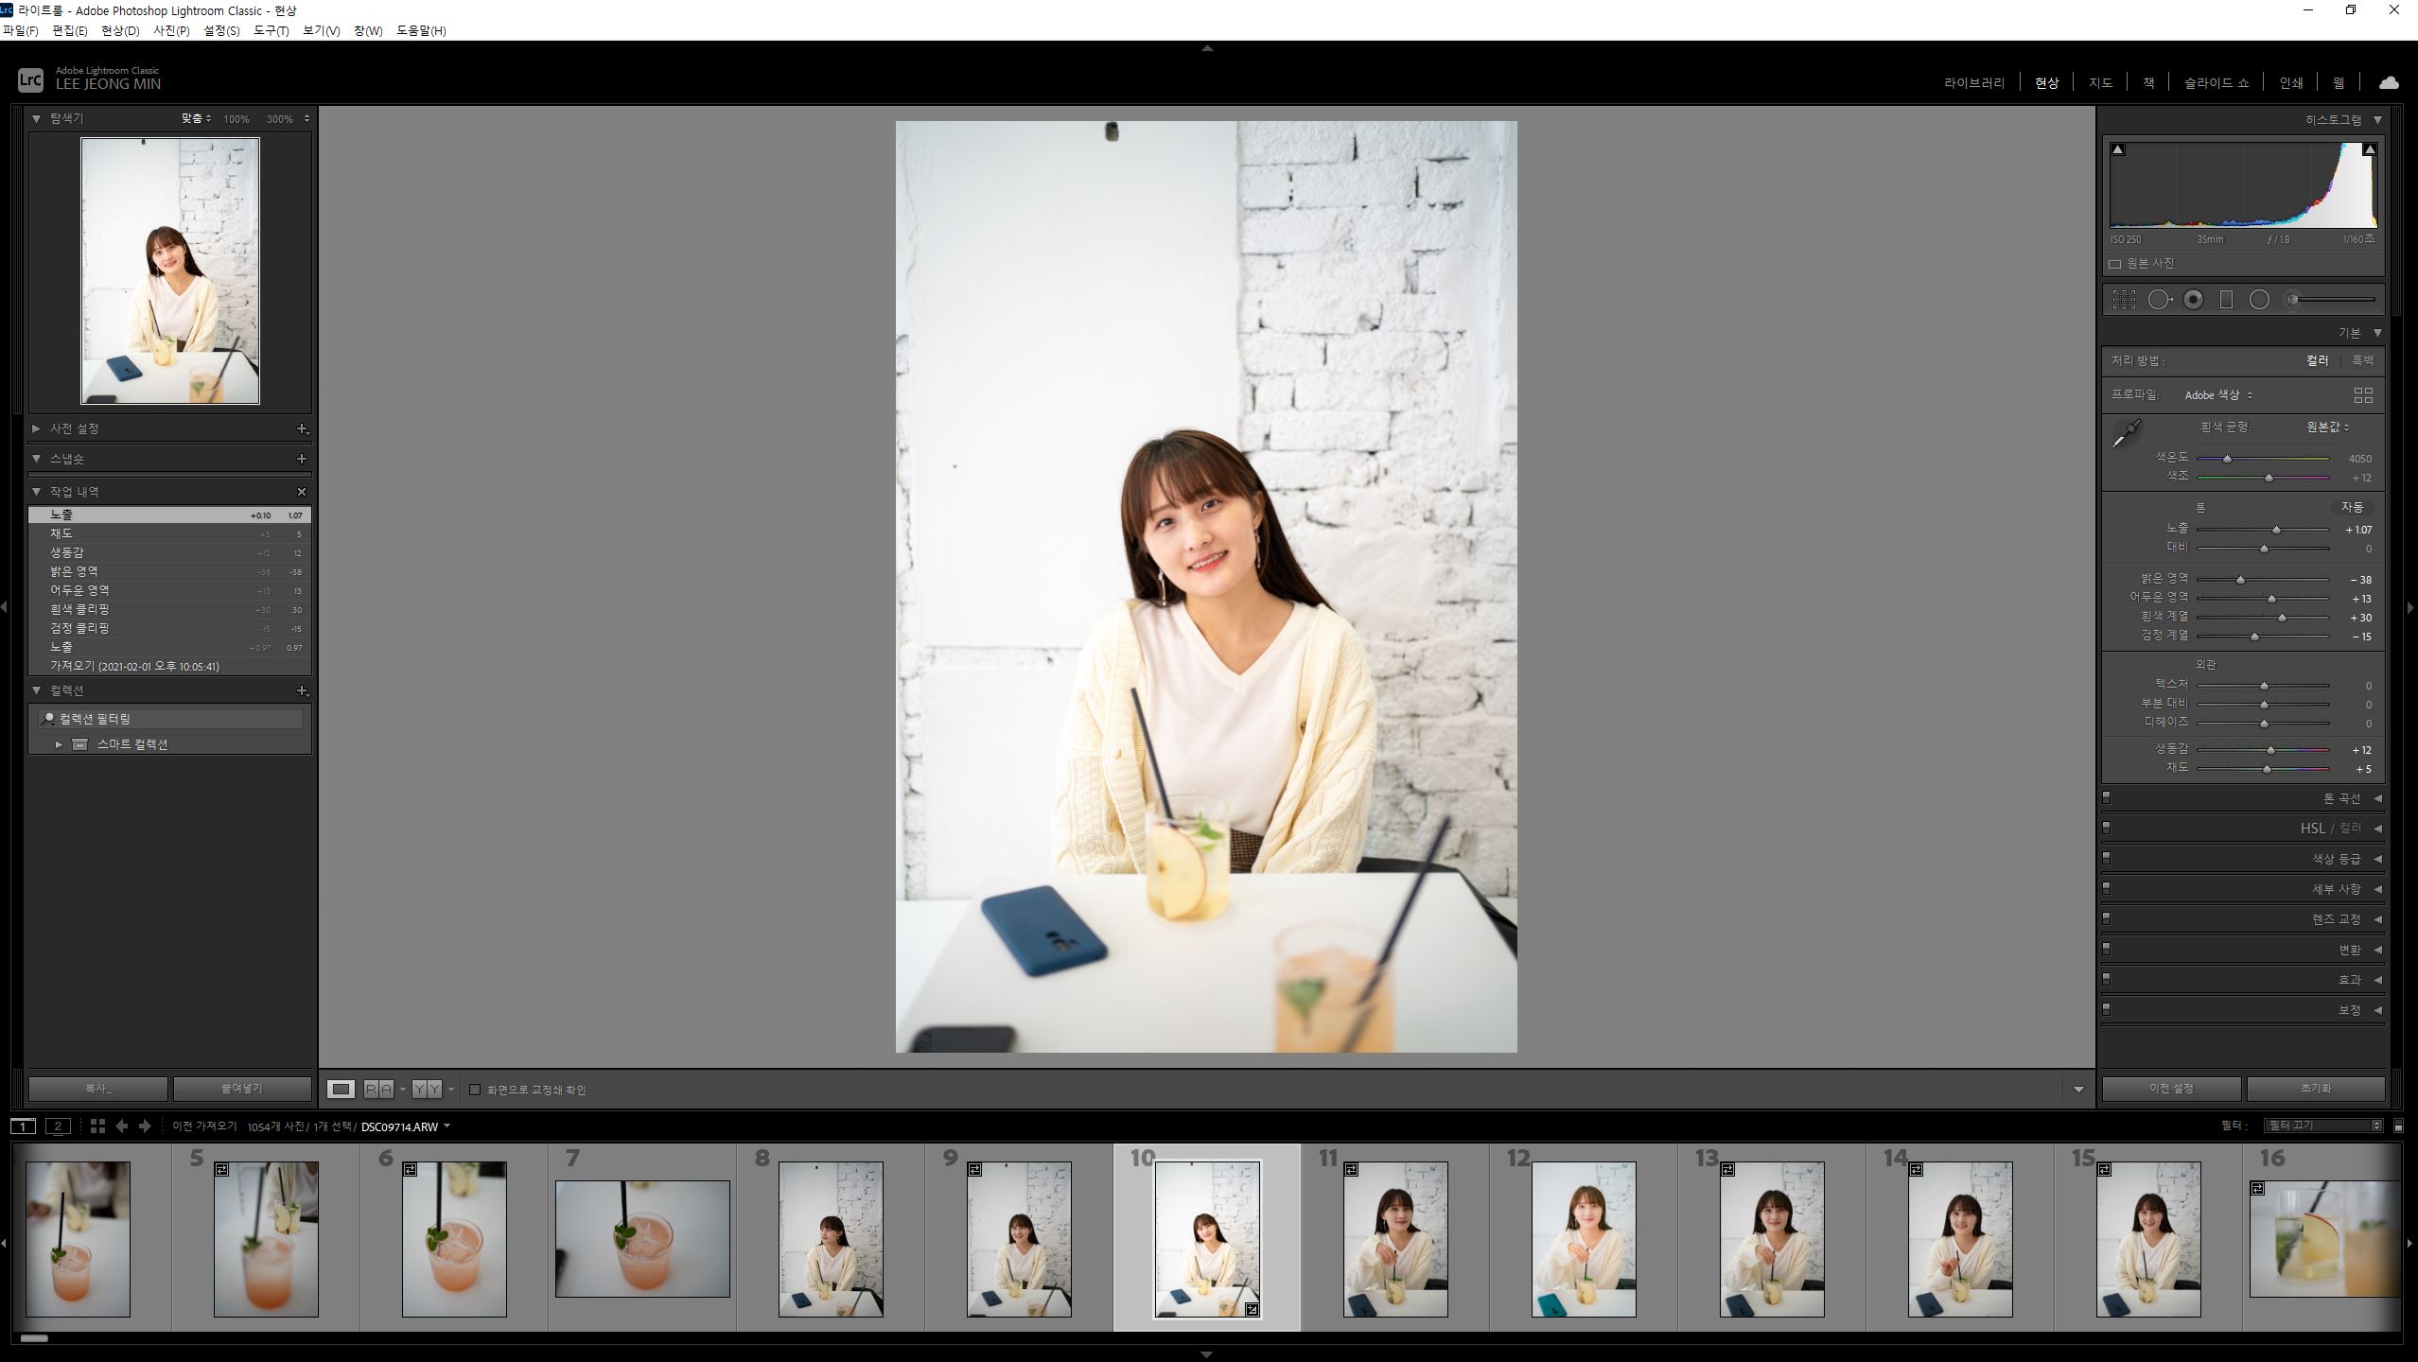Select the Radial Filter tool
This screenshot has width=2418, height=1362.
(x=2259, y=300)
